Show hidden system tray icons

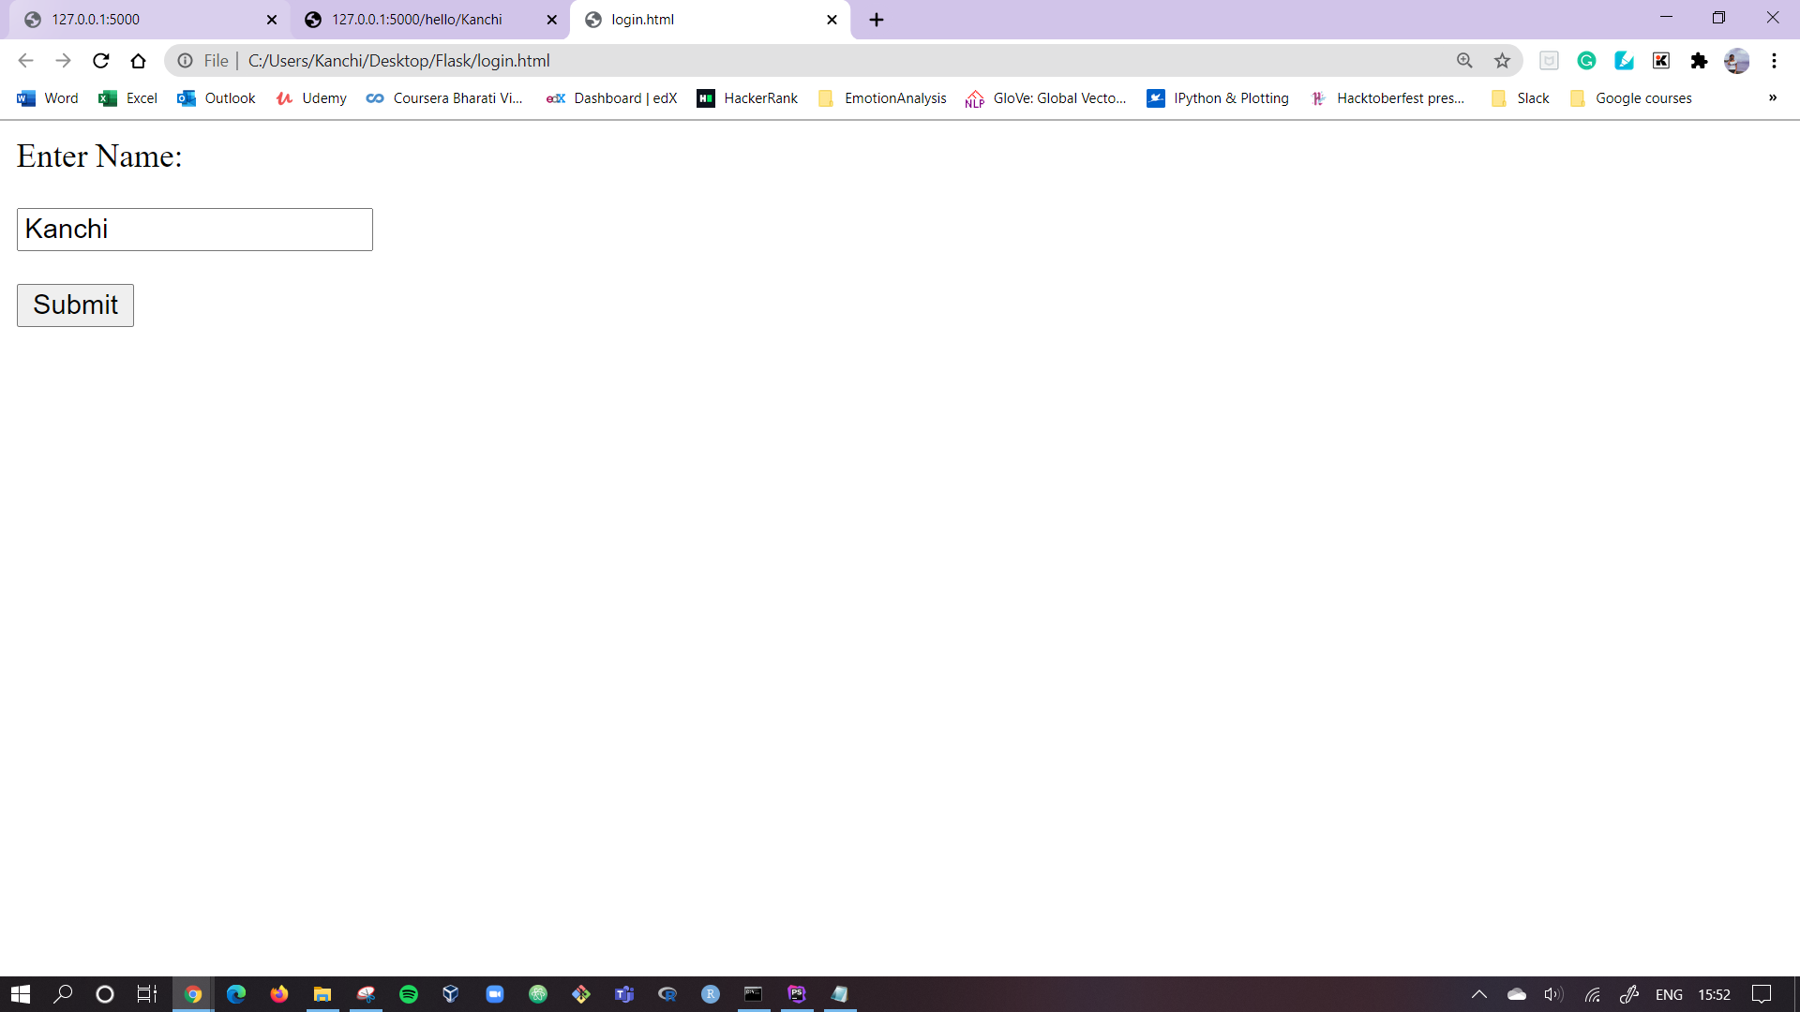pyautogui.click(x=1478, y=994)
